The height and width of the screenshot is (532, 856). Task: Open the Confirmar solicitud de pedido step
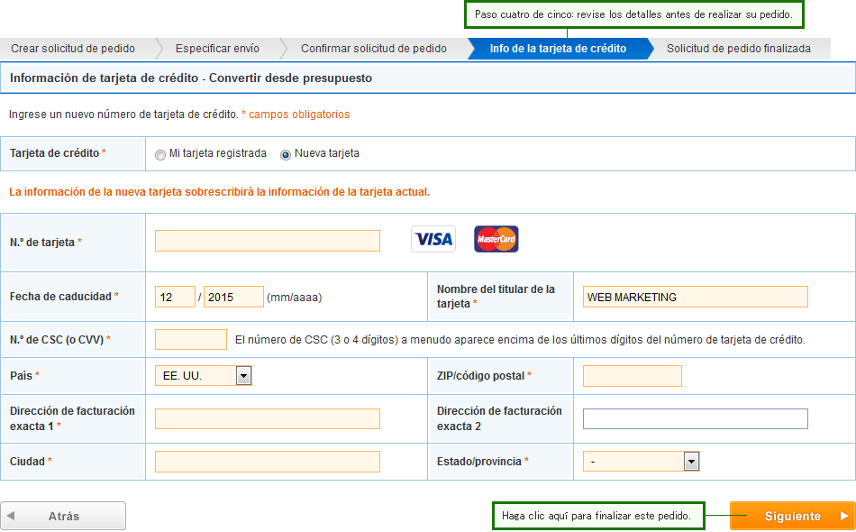tap(374, 49)
